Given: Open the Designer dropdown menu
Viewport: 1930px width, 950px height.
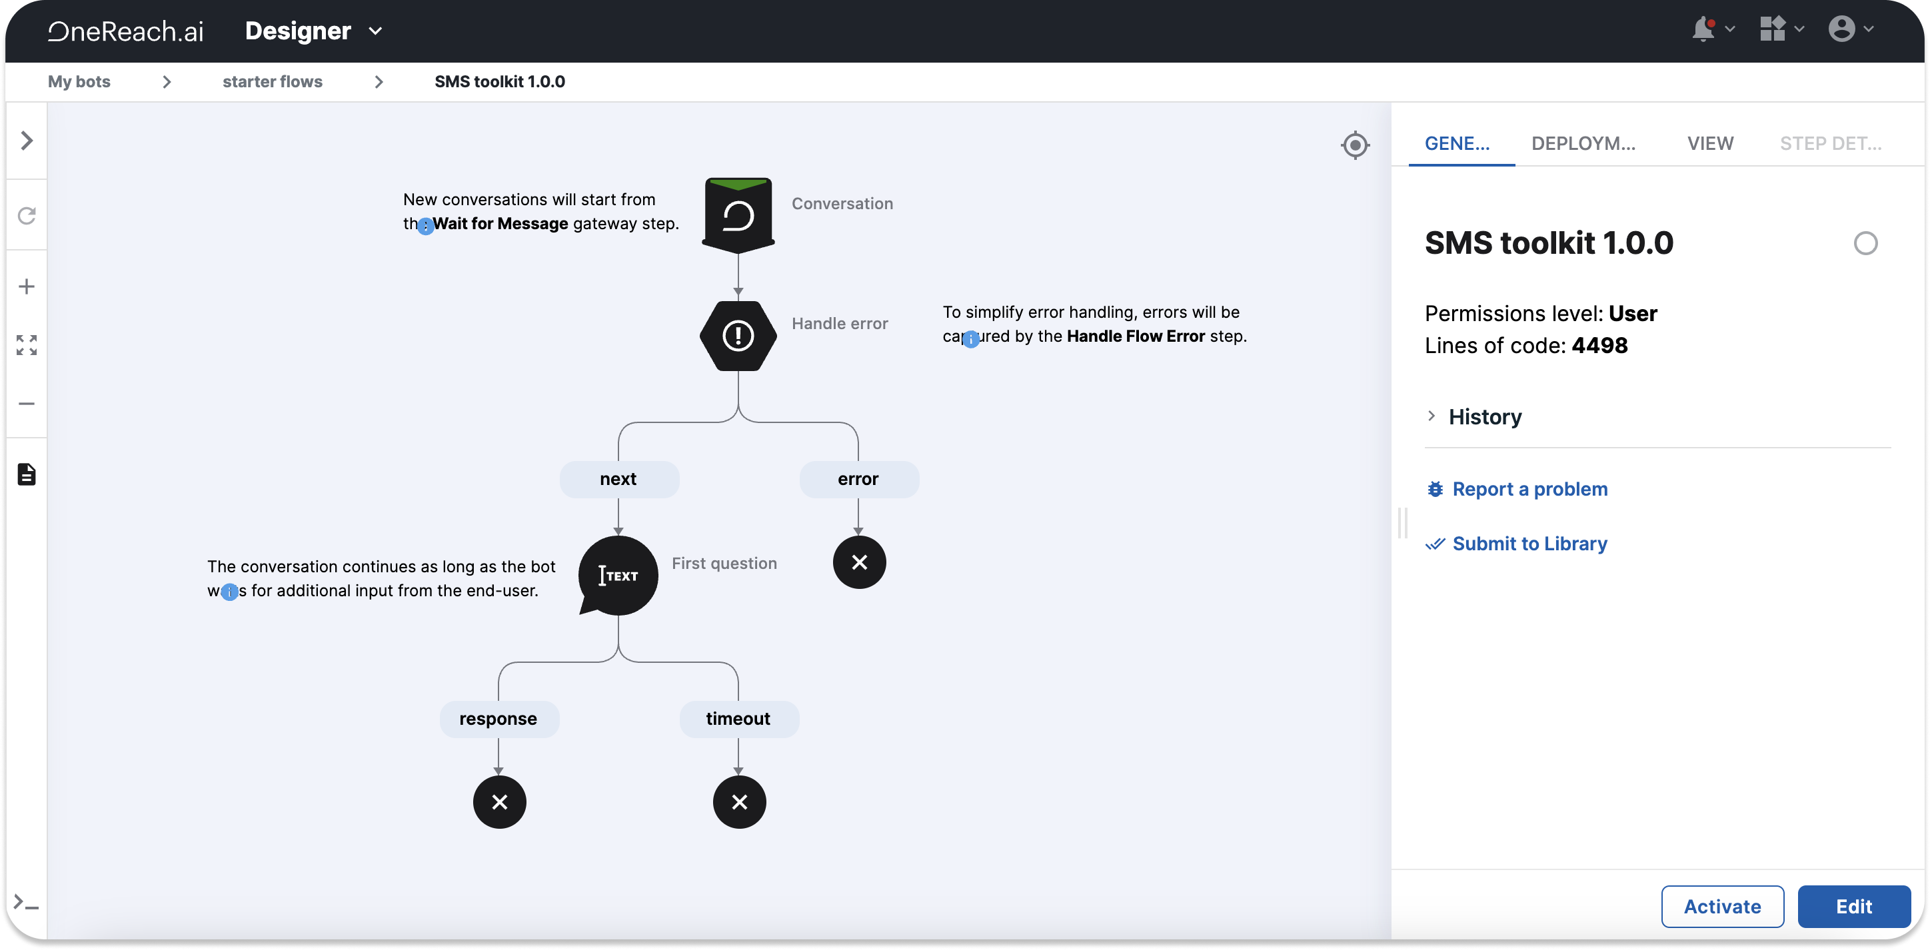Looking at the screenshot, I should click(x=375, y=31).
